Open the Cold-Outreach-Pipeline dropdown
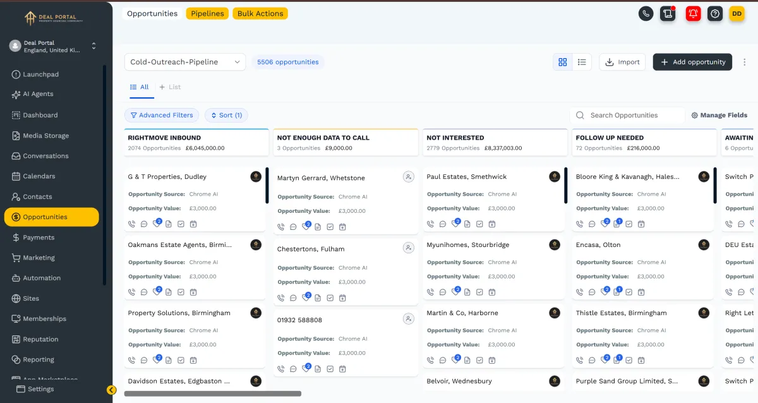 [x=185, y=62]
